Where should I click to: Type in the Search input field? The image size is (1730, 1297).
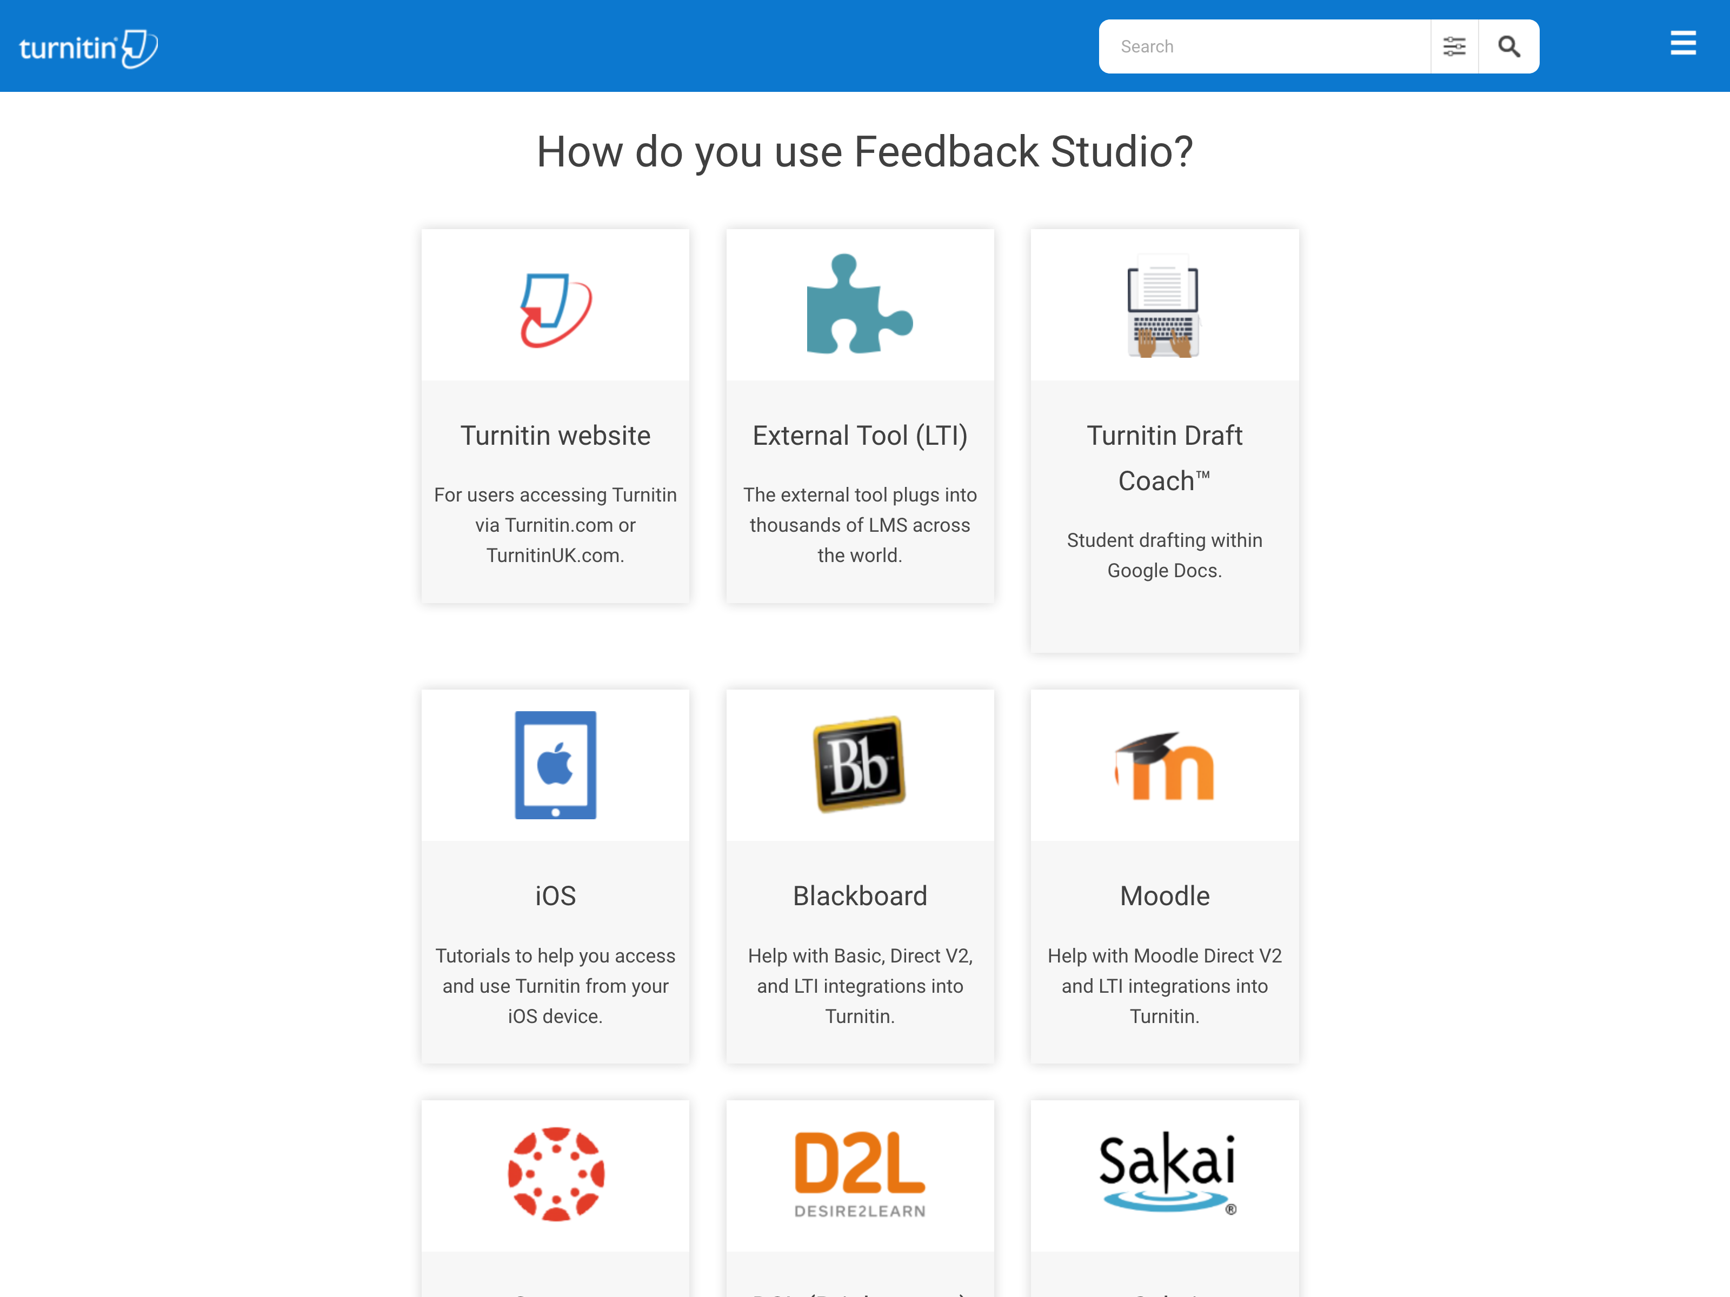point(1264,47)
